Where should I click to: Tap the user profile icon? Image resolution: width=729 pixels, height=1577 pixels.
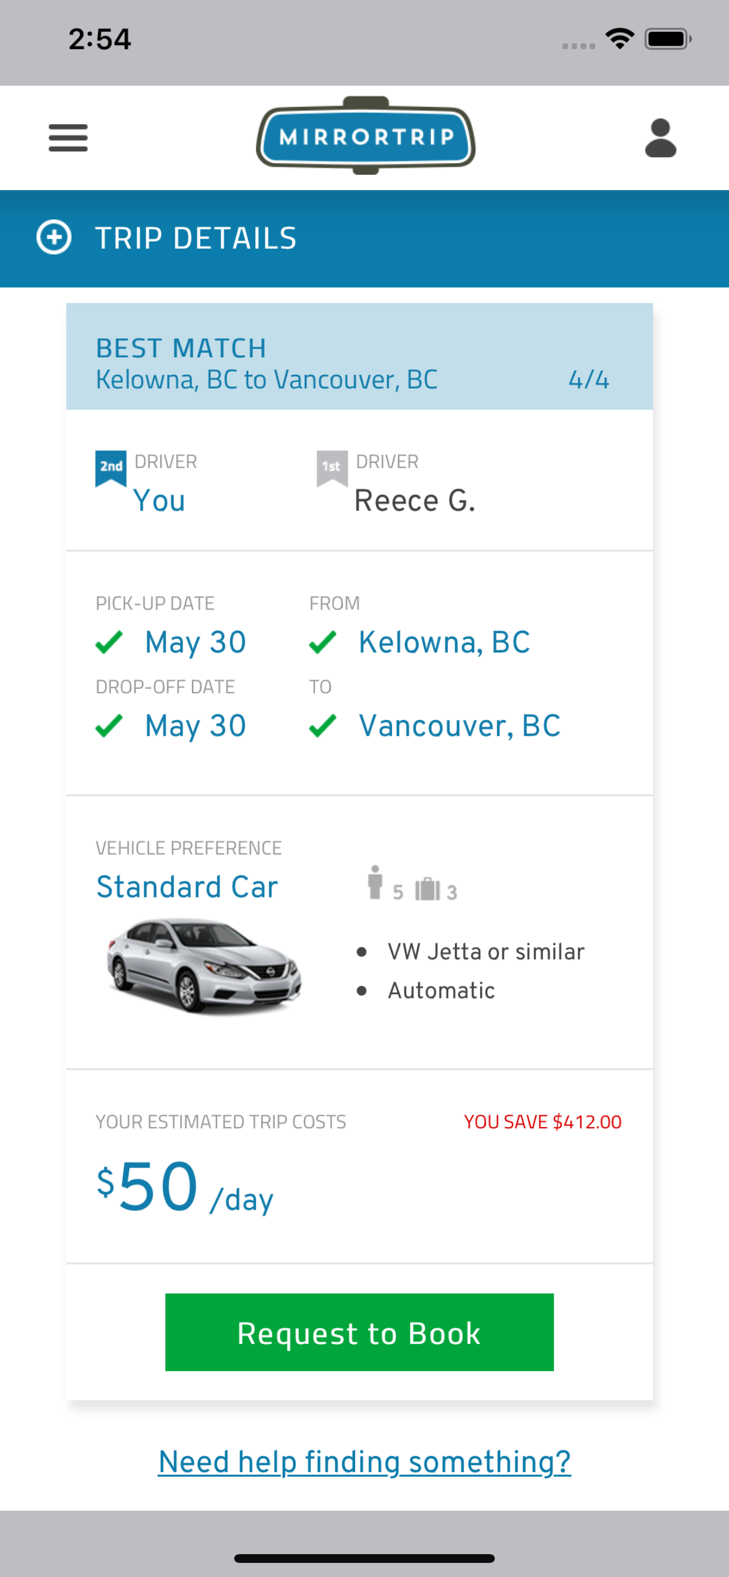click(660, 138)
